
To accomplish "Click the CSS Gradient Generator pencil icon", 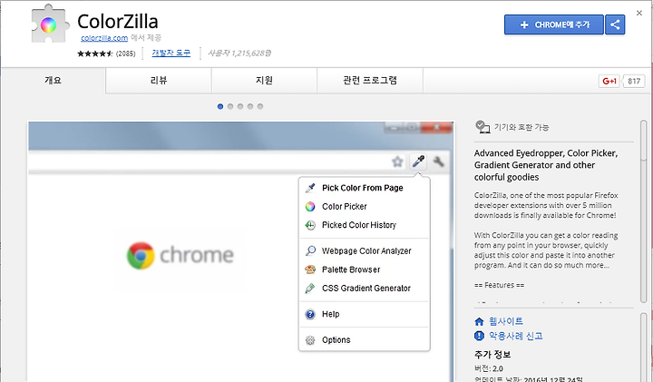I will pos(310,289).
